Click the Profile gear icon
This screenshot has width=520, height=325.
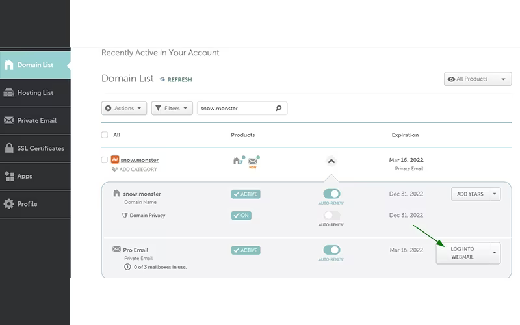[9, 203]
